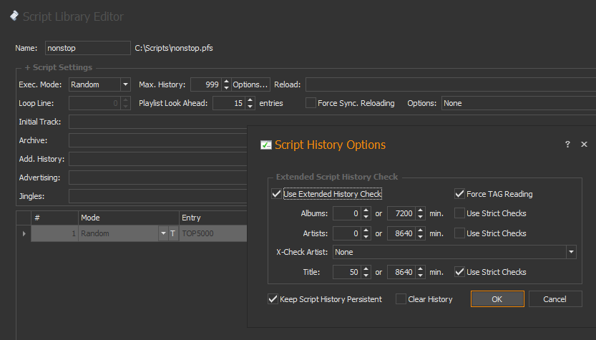
Task: Click the Max. History field showing 999
Action: [206, 84]
